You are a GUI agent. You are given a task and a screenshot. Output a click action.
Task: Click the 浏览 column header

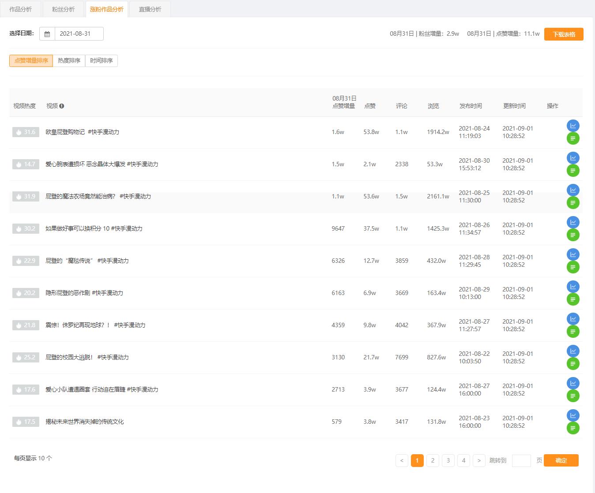click(433, 106)
